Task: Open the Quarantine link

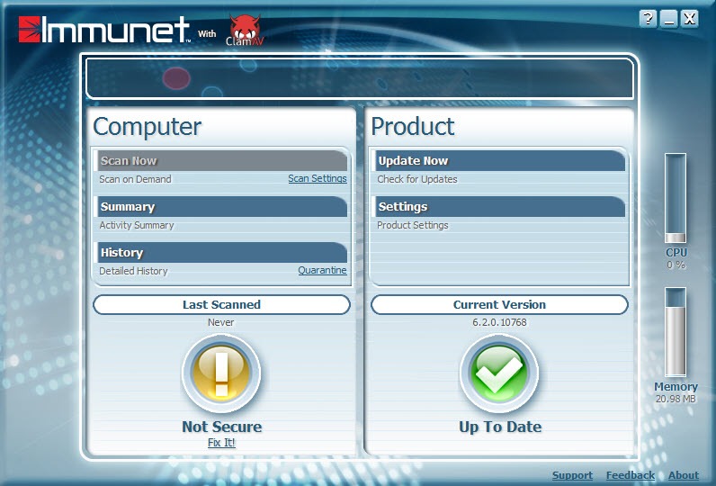Action: click(x=322, y=270)
